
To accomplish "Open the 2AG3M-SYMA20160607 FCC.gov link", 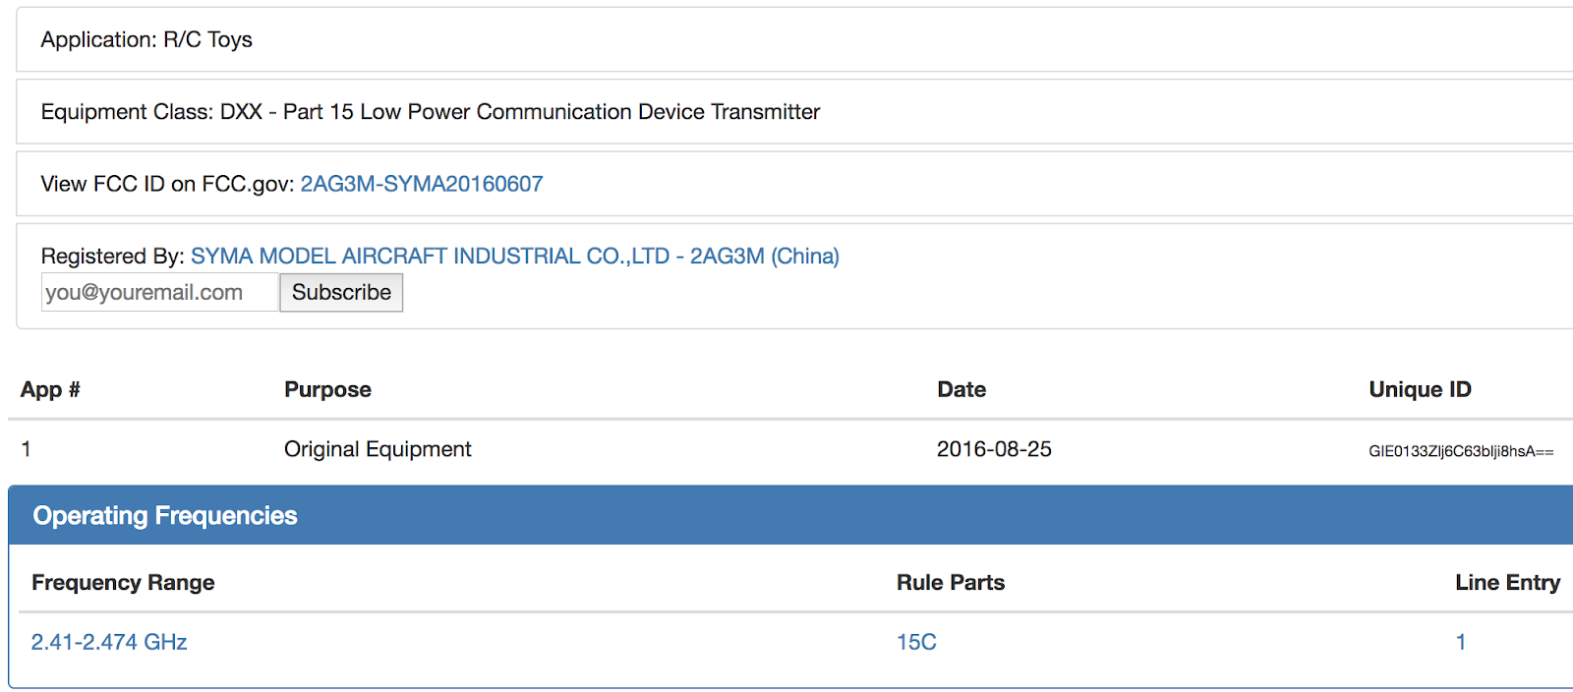I will click(x=421, y=184).
